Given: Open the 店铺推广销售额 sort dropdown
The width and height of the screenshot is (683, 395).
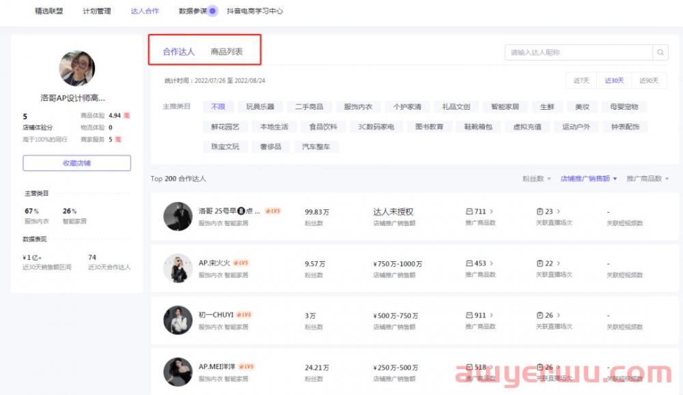Looking at the screenshot, I should [588, 179].
